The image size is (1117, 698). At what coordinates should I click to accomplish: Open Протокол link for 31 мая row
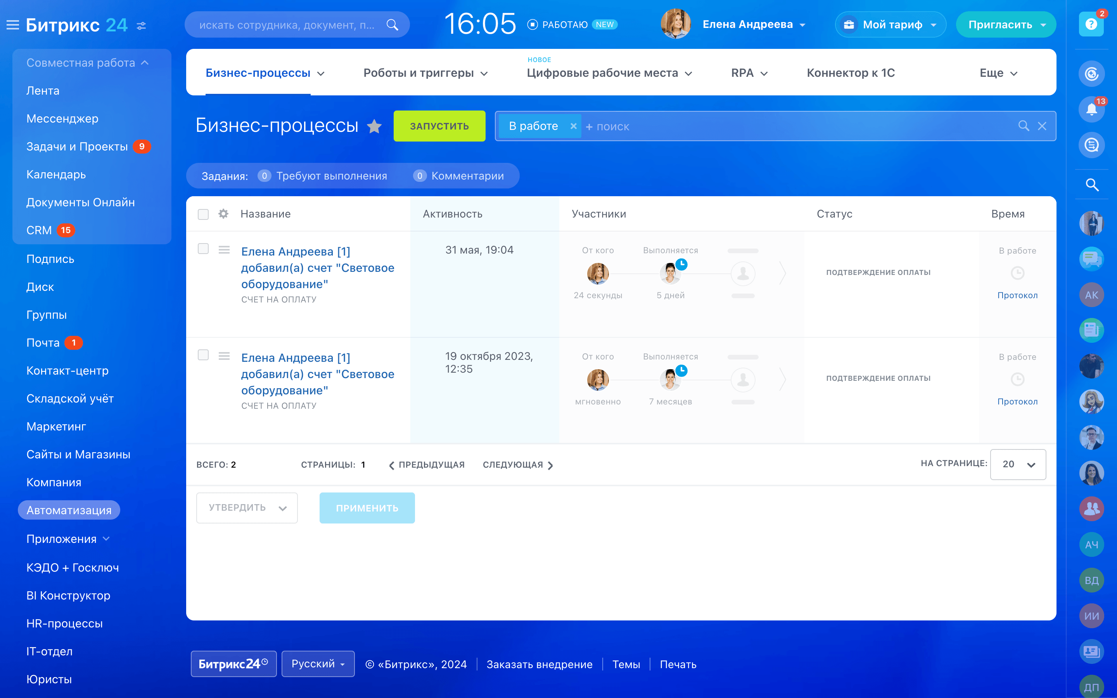coord(1017,295)
